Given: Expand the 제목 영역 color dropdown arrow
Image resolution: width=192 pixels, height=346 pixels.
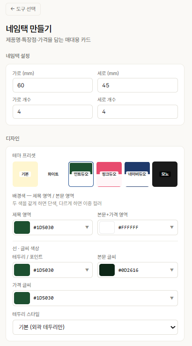Looking at the screenshot, I should pos(87,227).
